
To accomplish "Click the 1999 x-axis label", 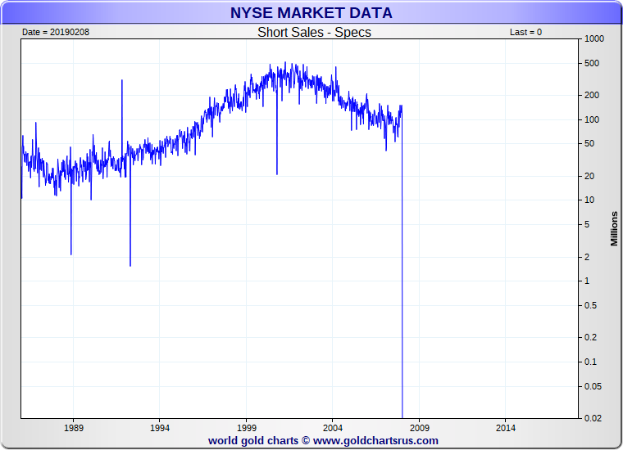I will click(247, 428).
